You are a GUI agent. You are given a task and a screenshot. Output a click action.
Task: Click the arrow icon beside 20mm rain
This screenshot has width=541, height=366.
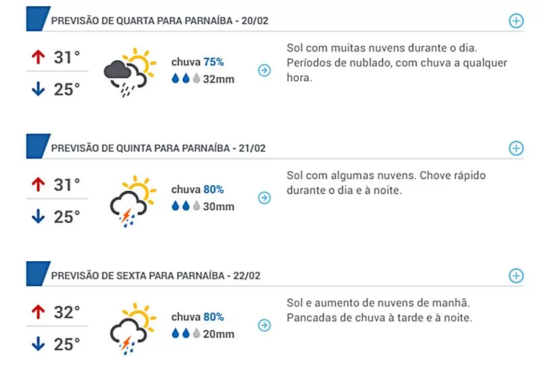click(264, 325)
